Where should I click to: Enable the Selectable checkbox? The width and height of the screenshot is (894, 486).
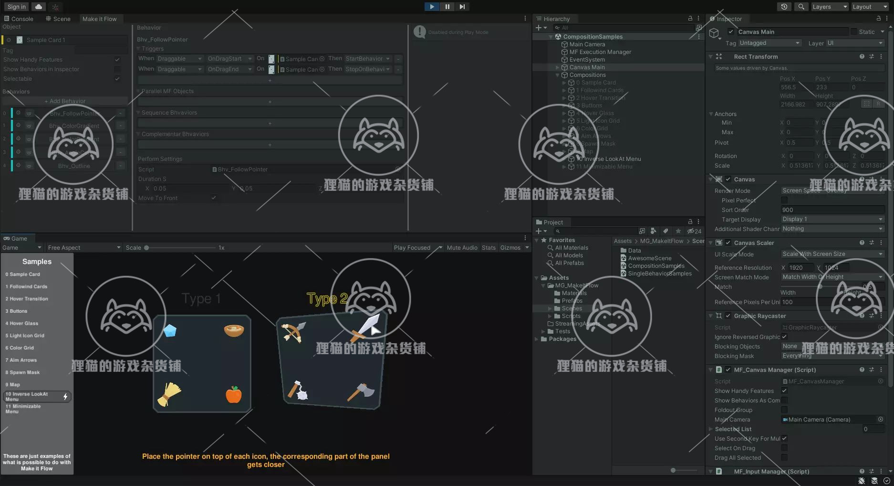coord(117,79)
